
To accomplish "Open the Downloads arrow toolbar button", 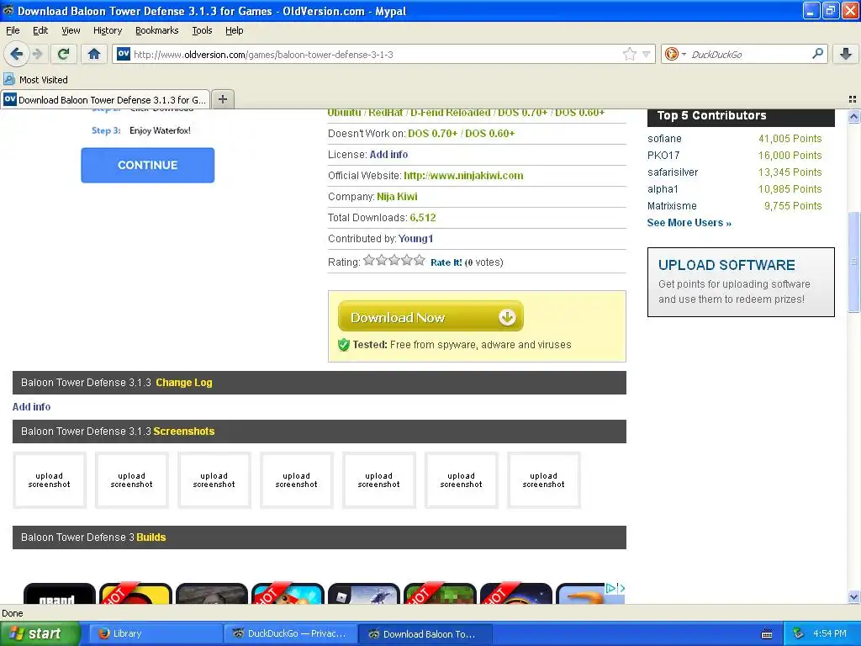I will point(846,54).
